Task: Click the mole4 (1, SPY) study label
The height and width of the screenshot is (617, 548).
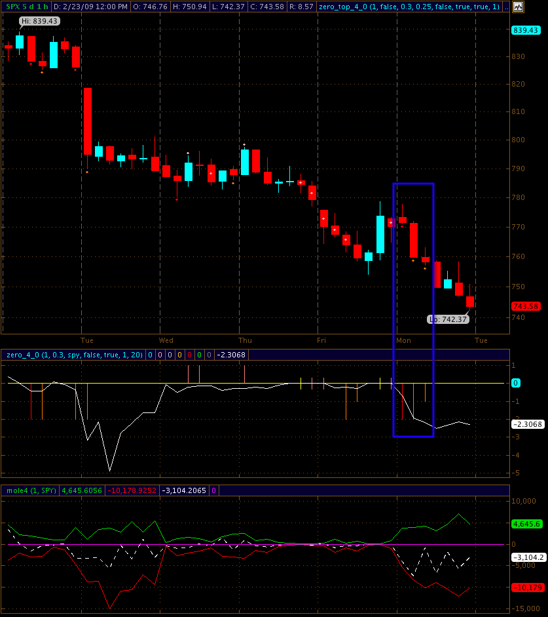Action: 31,490
